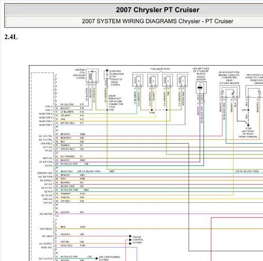Click the 'TAN' wire label on pin 13

63,119
